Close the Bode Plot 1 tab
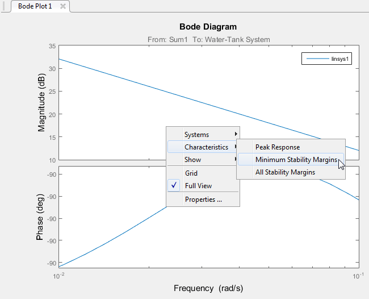The width and height of the screenshot is (369, 299). click(63, 6)
